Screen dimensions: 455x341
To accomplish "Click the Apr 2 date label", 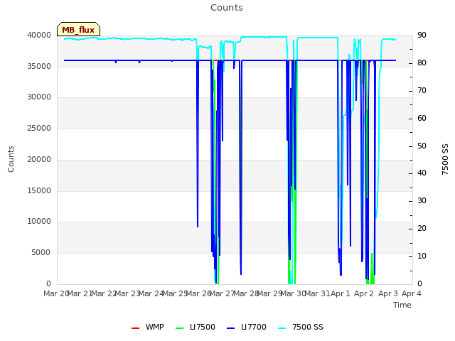I will (x=364, y=293).
